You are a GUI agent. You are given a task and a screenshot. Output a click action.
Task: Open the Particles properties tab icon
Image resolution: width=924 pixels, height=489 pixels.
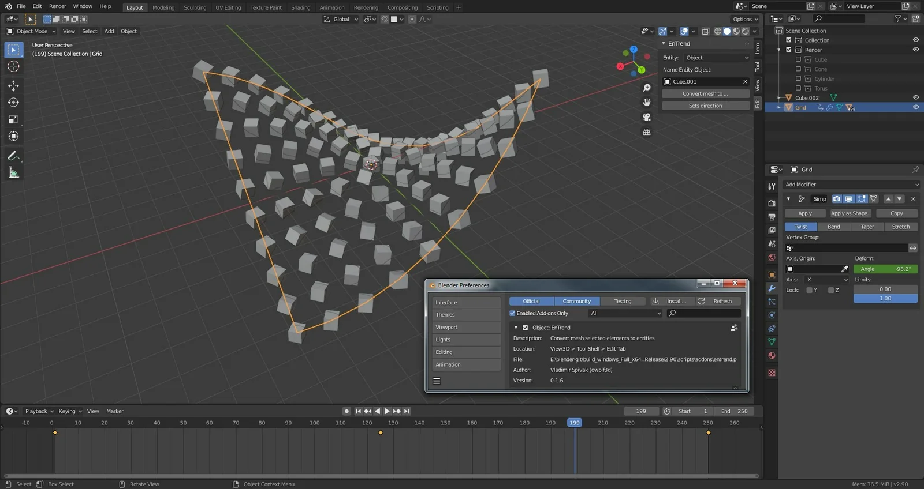(x=772, y=302)
